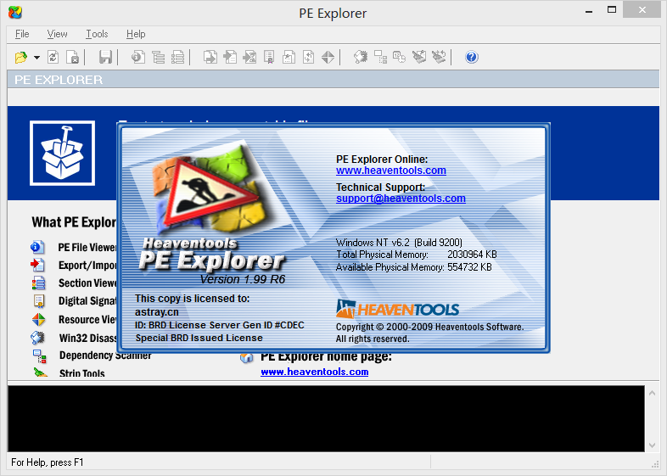Select the Section Viewer text
Image resolution: width=667 pixels, height=476 pixels.
[x=87, y=283]
